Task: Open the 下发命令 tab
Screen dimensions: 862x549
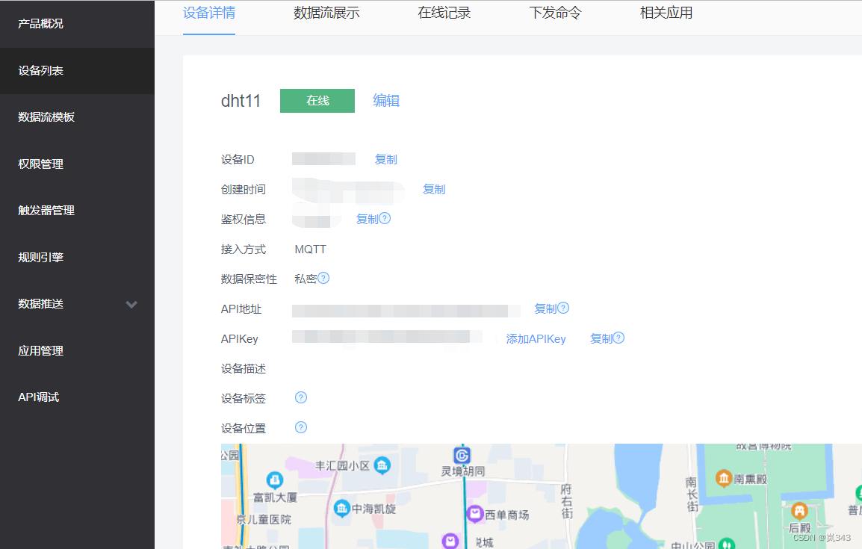Action: pos(555,13)
